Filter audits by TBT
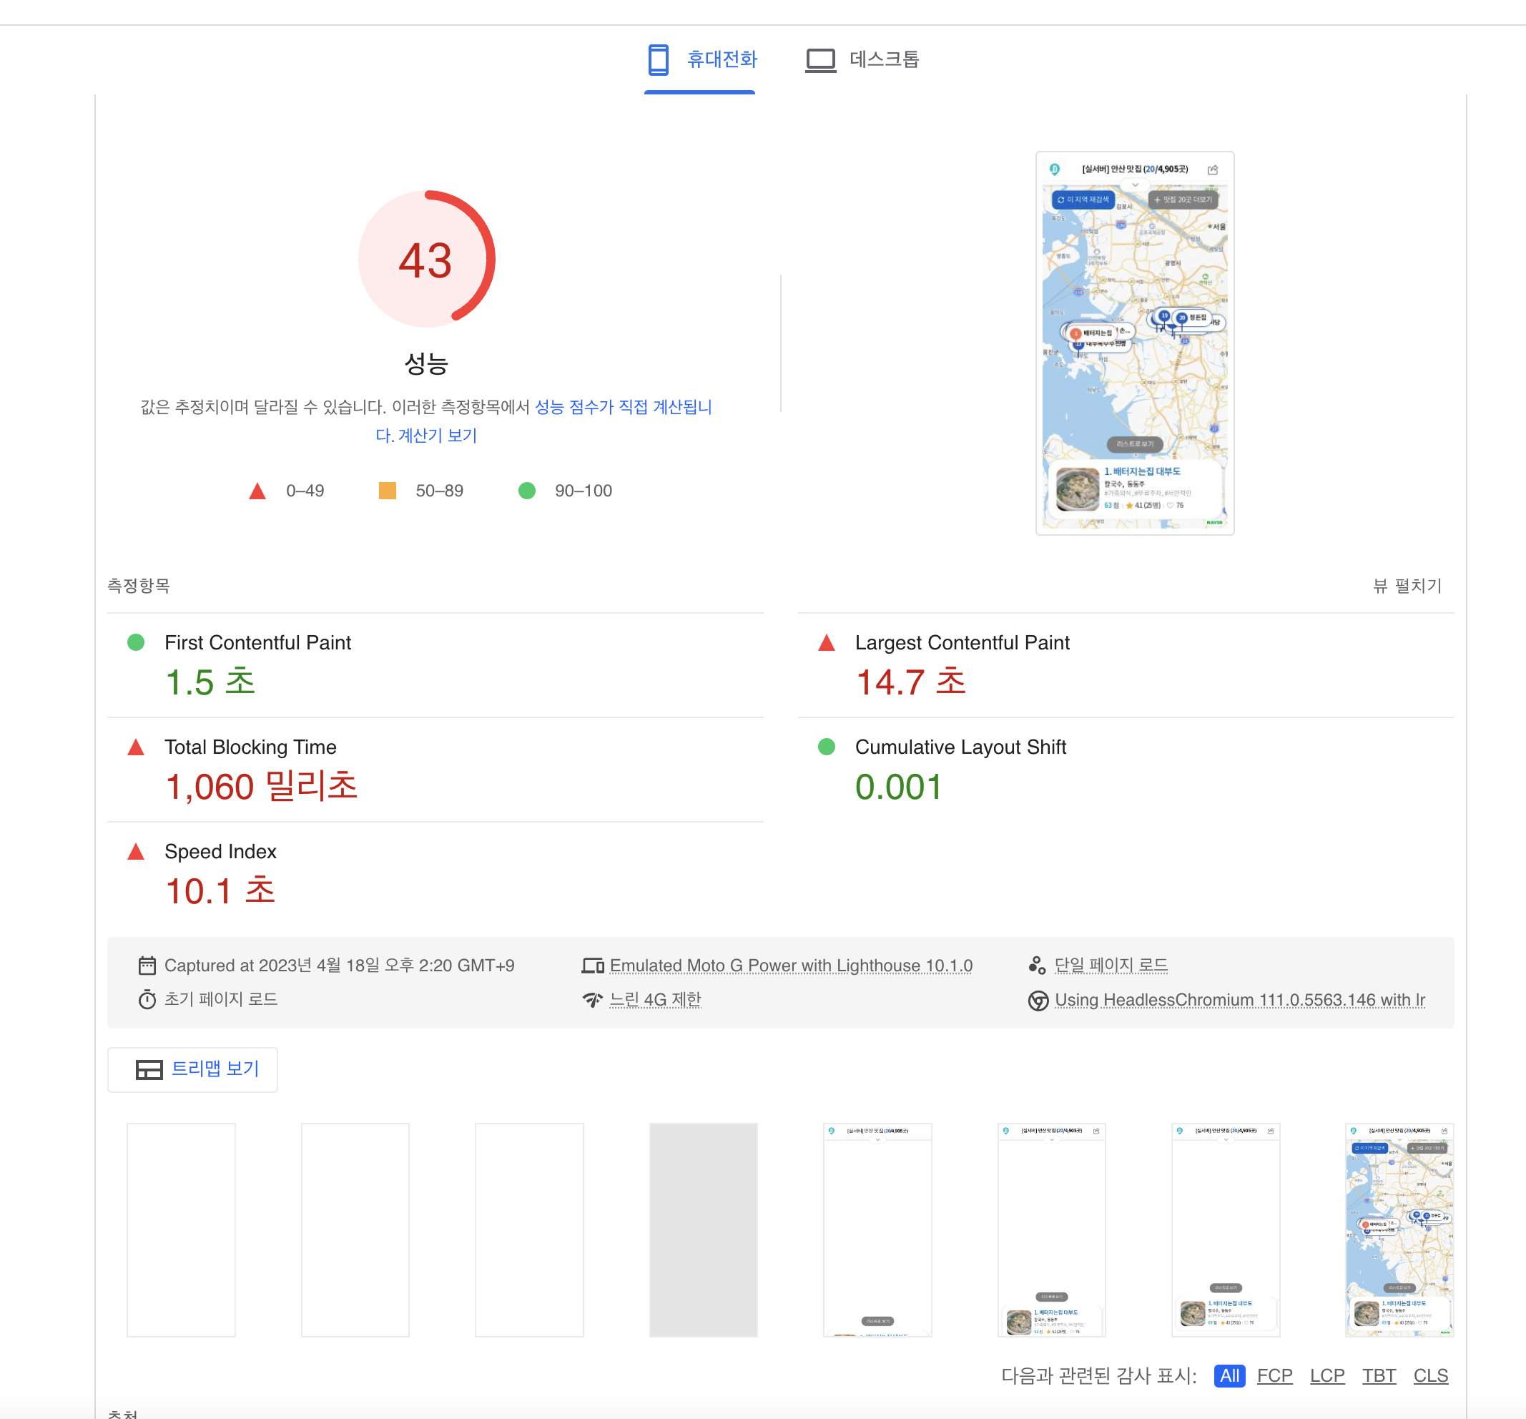The width and height of the screenshot is (1526, 1419). [x=1379, y=1375]
